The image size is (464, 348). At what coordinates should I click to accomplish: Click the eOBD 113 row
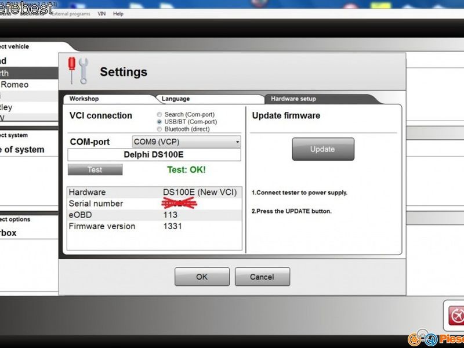click(154, 215)
